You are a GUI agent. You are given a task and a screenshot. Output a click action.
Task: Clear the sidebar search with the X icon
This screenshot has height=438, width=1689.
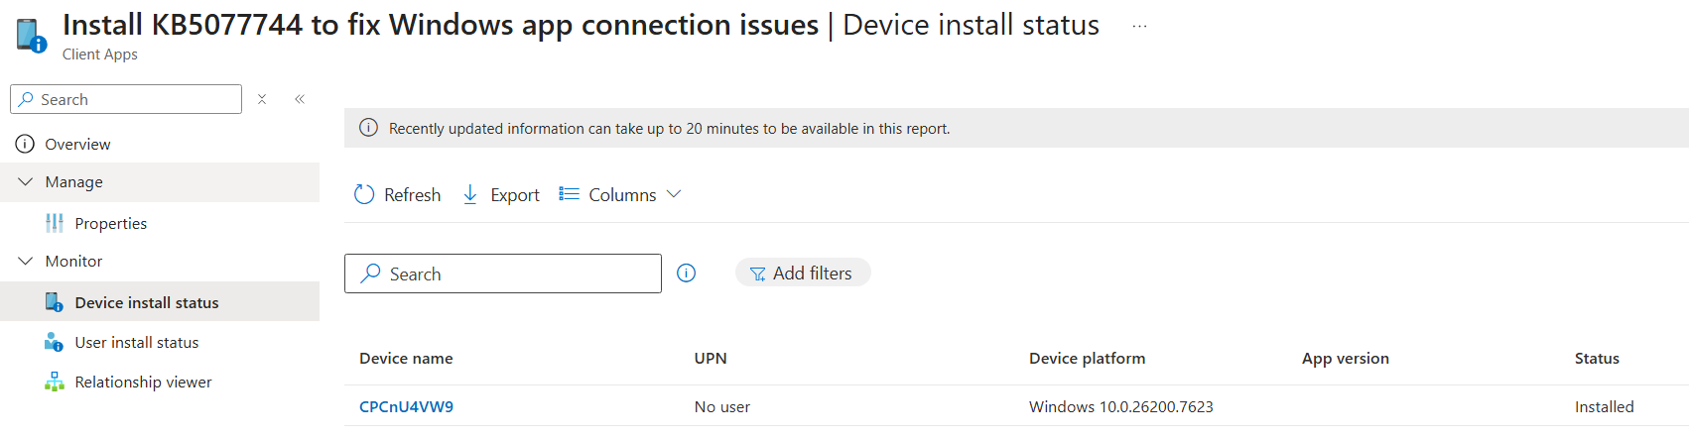click(262, 99)
